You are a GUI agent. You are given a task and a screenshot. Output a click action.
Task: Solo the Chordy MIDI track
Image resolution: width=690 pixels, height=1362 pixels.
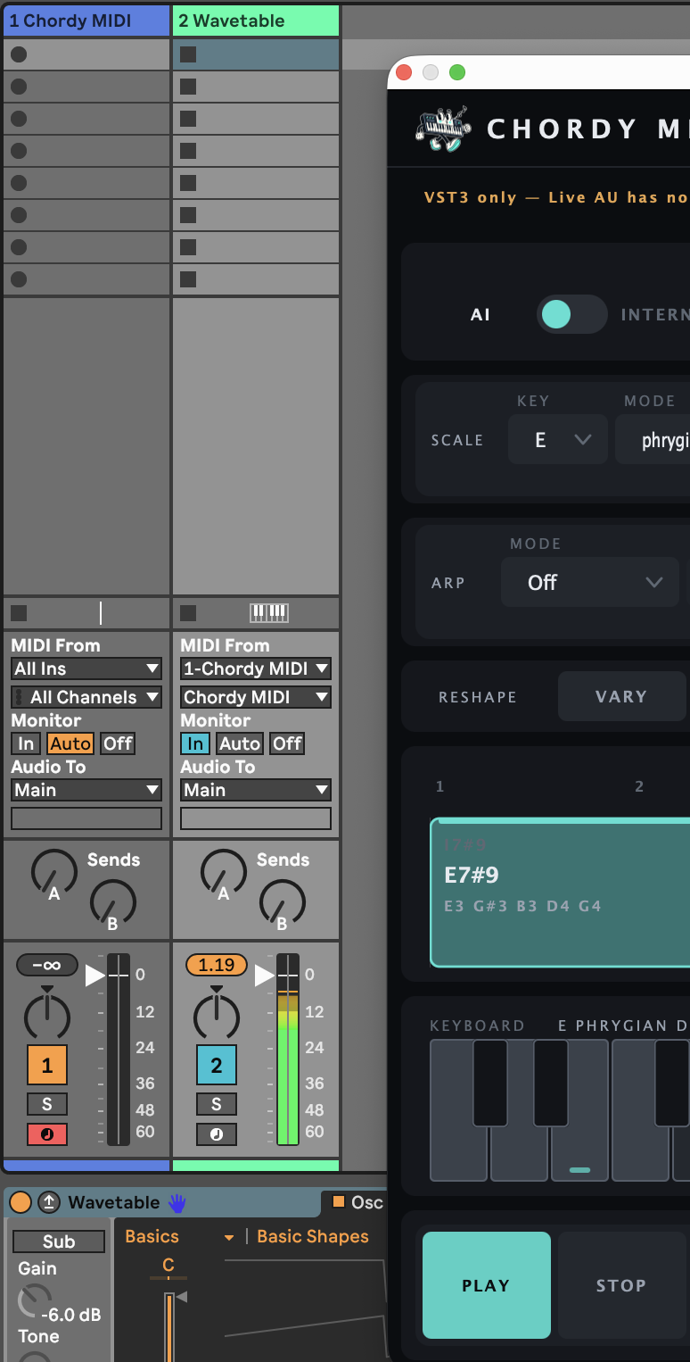click(47, 1104)
